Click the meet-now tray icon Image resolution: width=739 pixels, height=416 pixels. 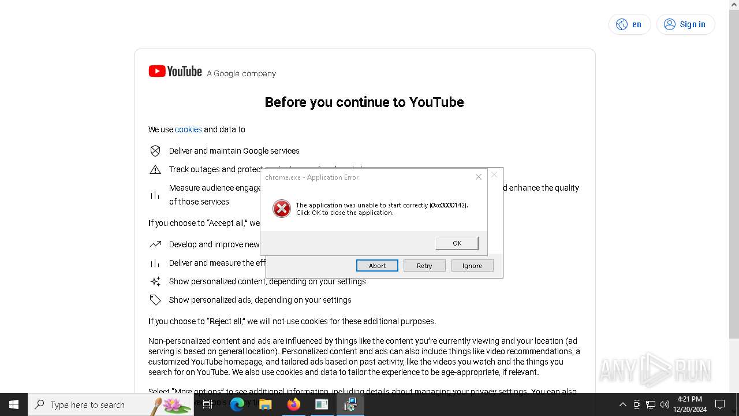[637, 404]
